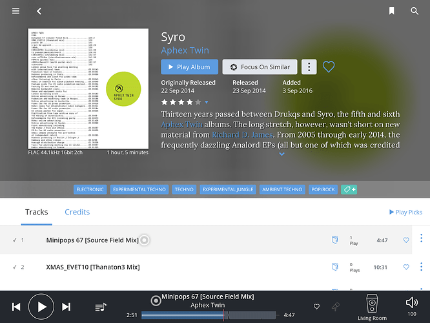Click now-playing title in footer bar

point(208,297)
